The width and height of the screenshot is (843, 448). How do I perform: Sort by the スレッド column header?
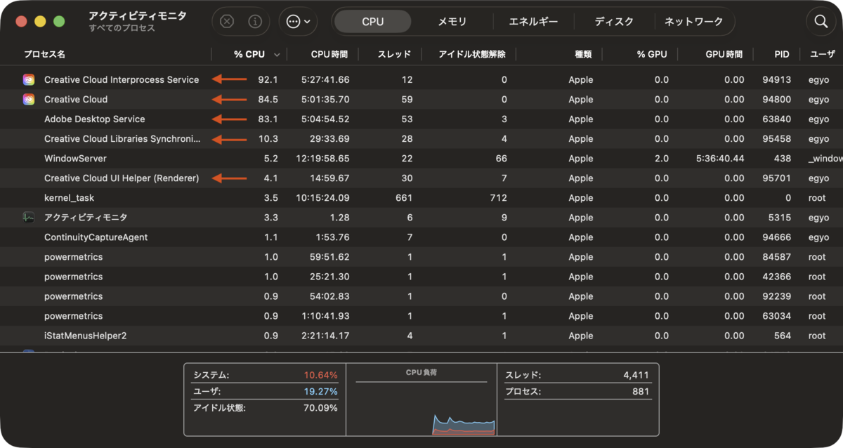(x=395, y=54)
